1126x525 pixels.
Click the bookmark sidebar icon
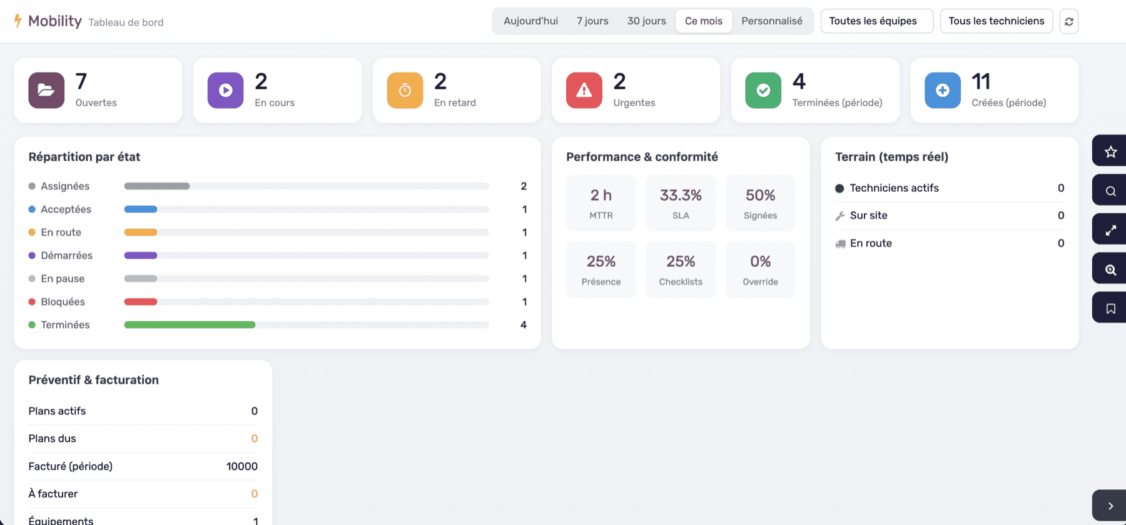tap(1110, 309)
